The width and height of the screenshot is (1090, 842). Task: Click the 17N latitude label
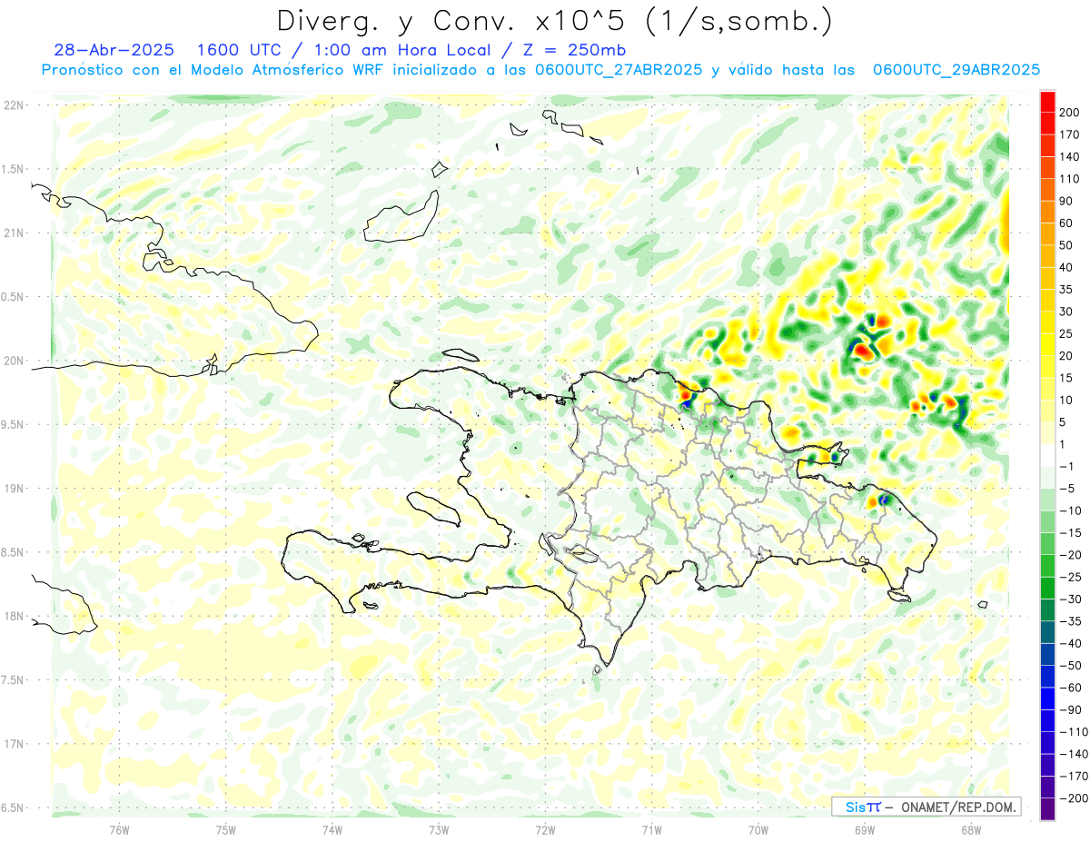click(13, 744)
